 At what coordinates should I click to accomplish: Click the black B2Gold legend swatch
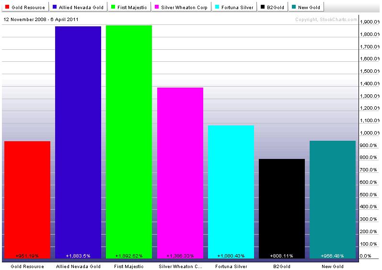[263, 7]
